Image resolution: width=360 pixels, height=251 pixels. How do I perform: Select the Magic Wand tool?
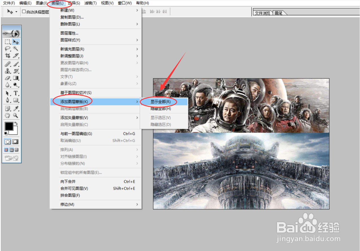pos(16,49)
